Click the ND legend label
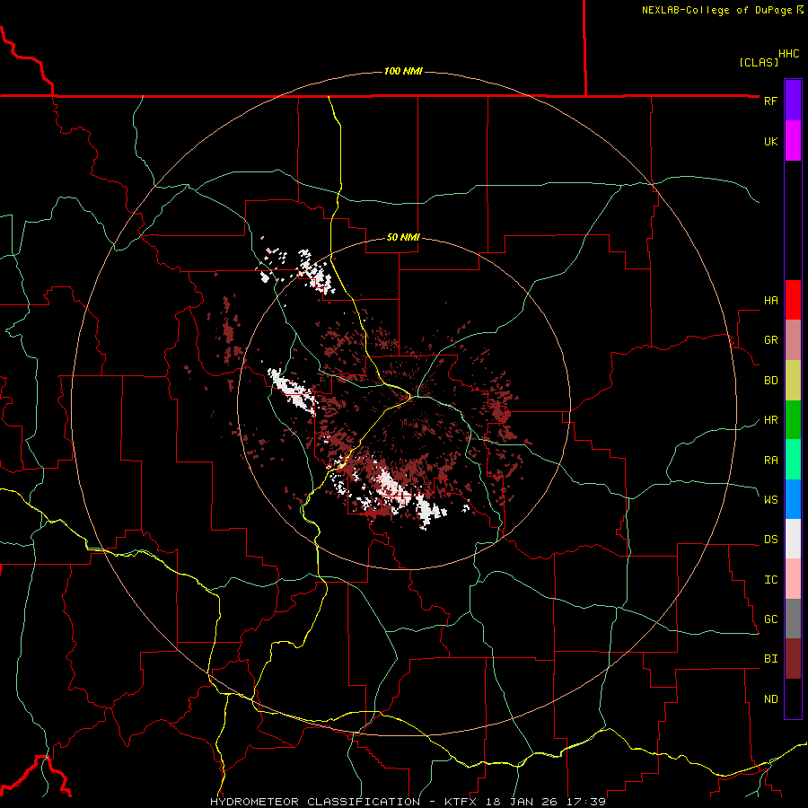The width and height of the screenshot is (808, 808). point(770,699)
